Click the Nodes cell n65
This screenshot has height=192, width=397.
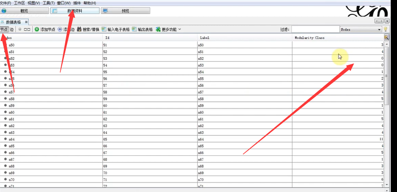coord(51,146)
